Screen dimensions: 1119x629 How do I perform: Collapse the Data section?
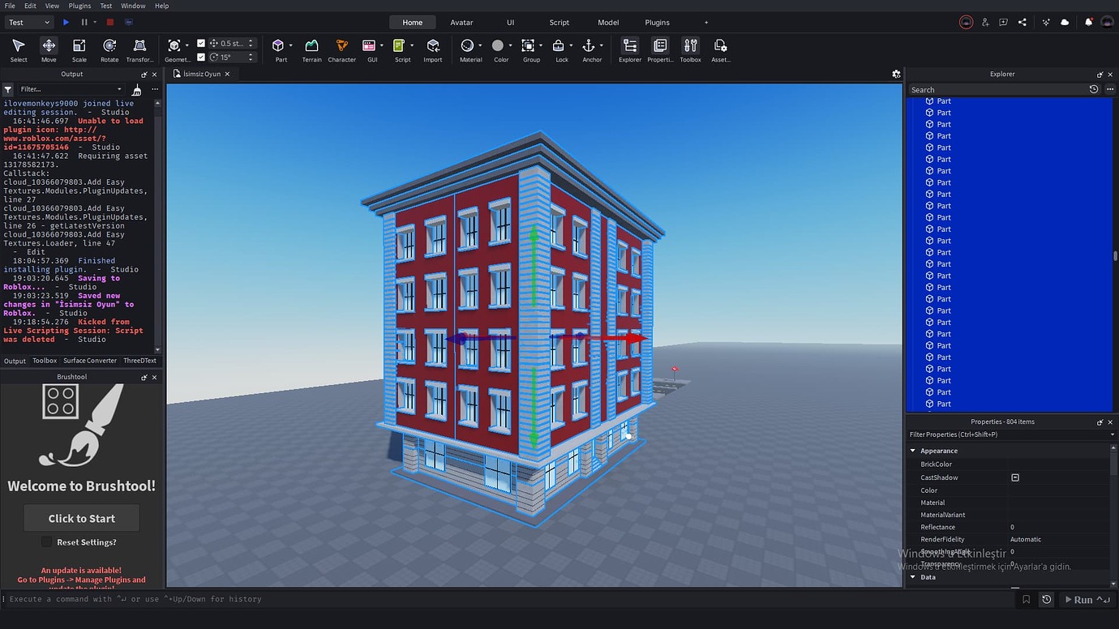(913, 577)
